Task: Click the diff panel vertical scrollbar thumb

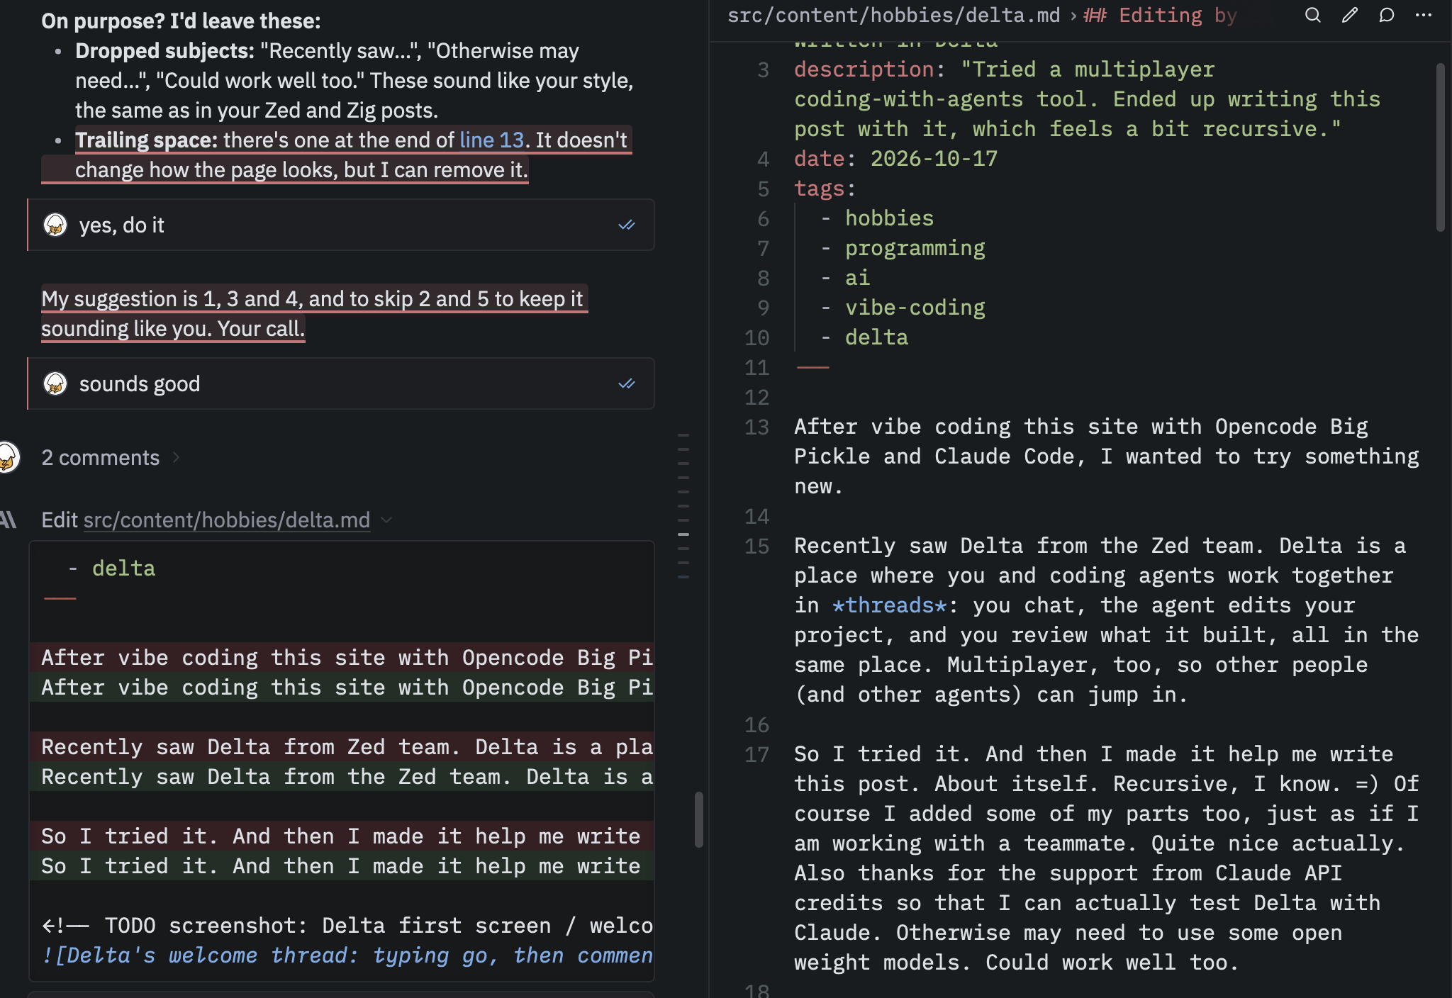Action: click(699, 820)
